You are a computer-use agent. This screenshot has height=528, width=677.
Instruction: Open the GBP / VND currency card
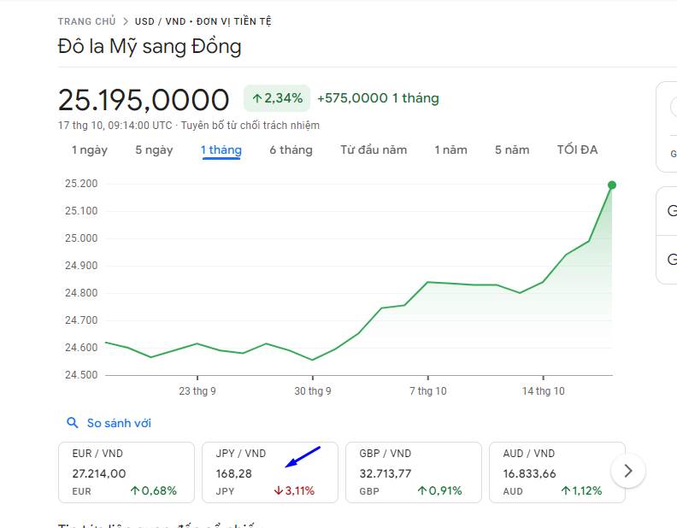pos(414,472)
